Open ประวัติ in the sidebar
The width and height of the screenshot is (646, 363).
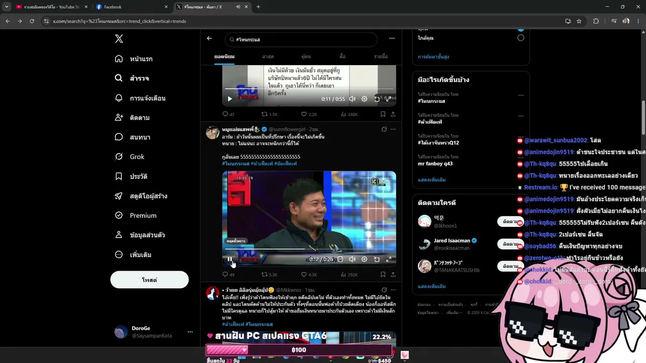click(131, 176)
